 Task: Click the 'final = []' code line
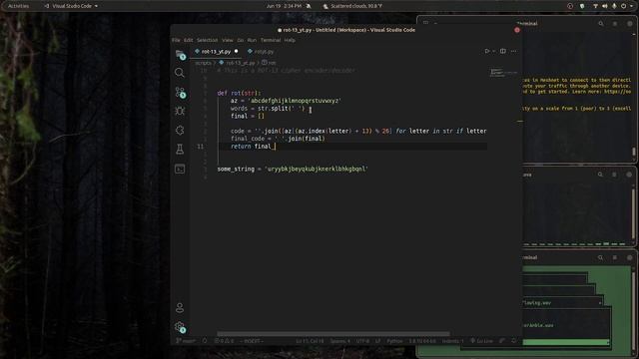(x=248, y=116)
